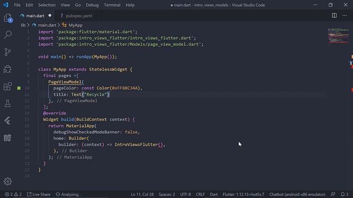Click the "Recycle" string text
This screenshot has width=353, height=198.
95,94
